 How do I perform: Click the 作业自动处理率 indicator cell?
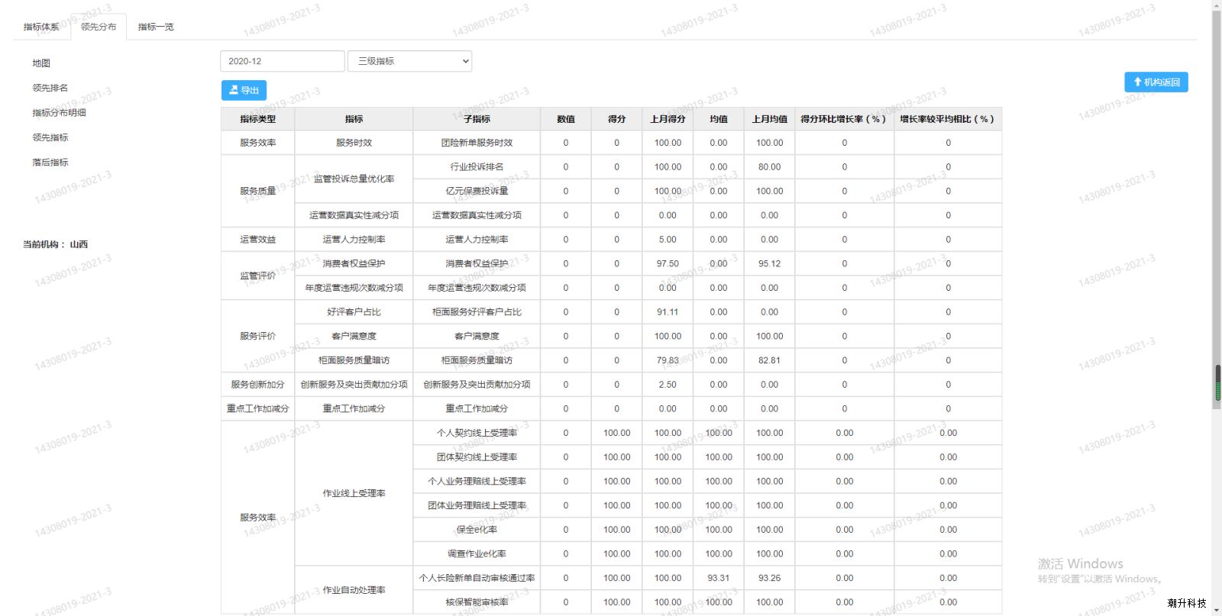click(x=354, y=590)
